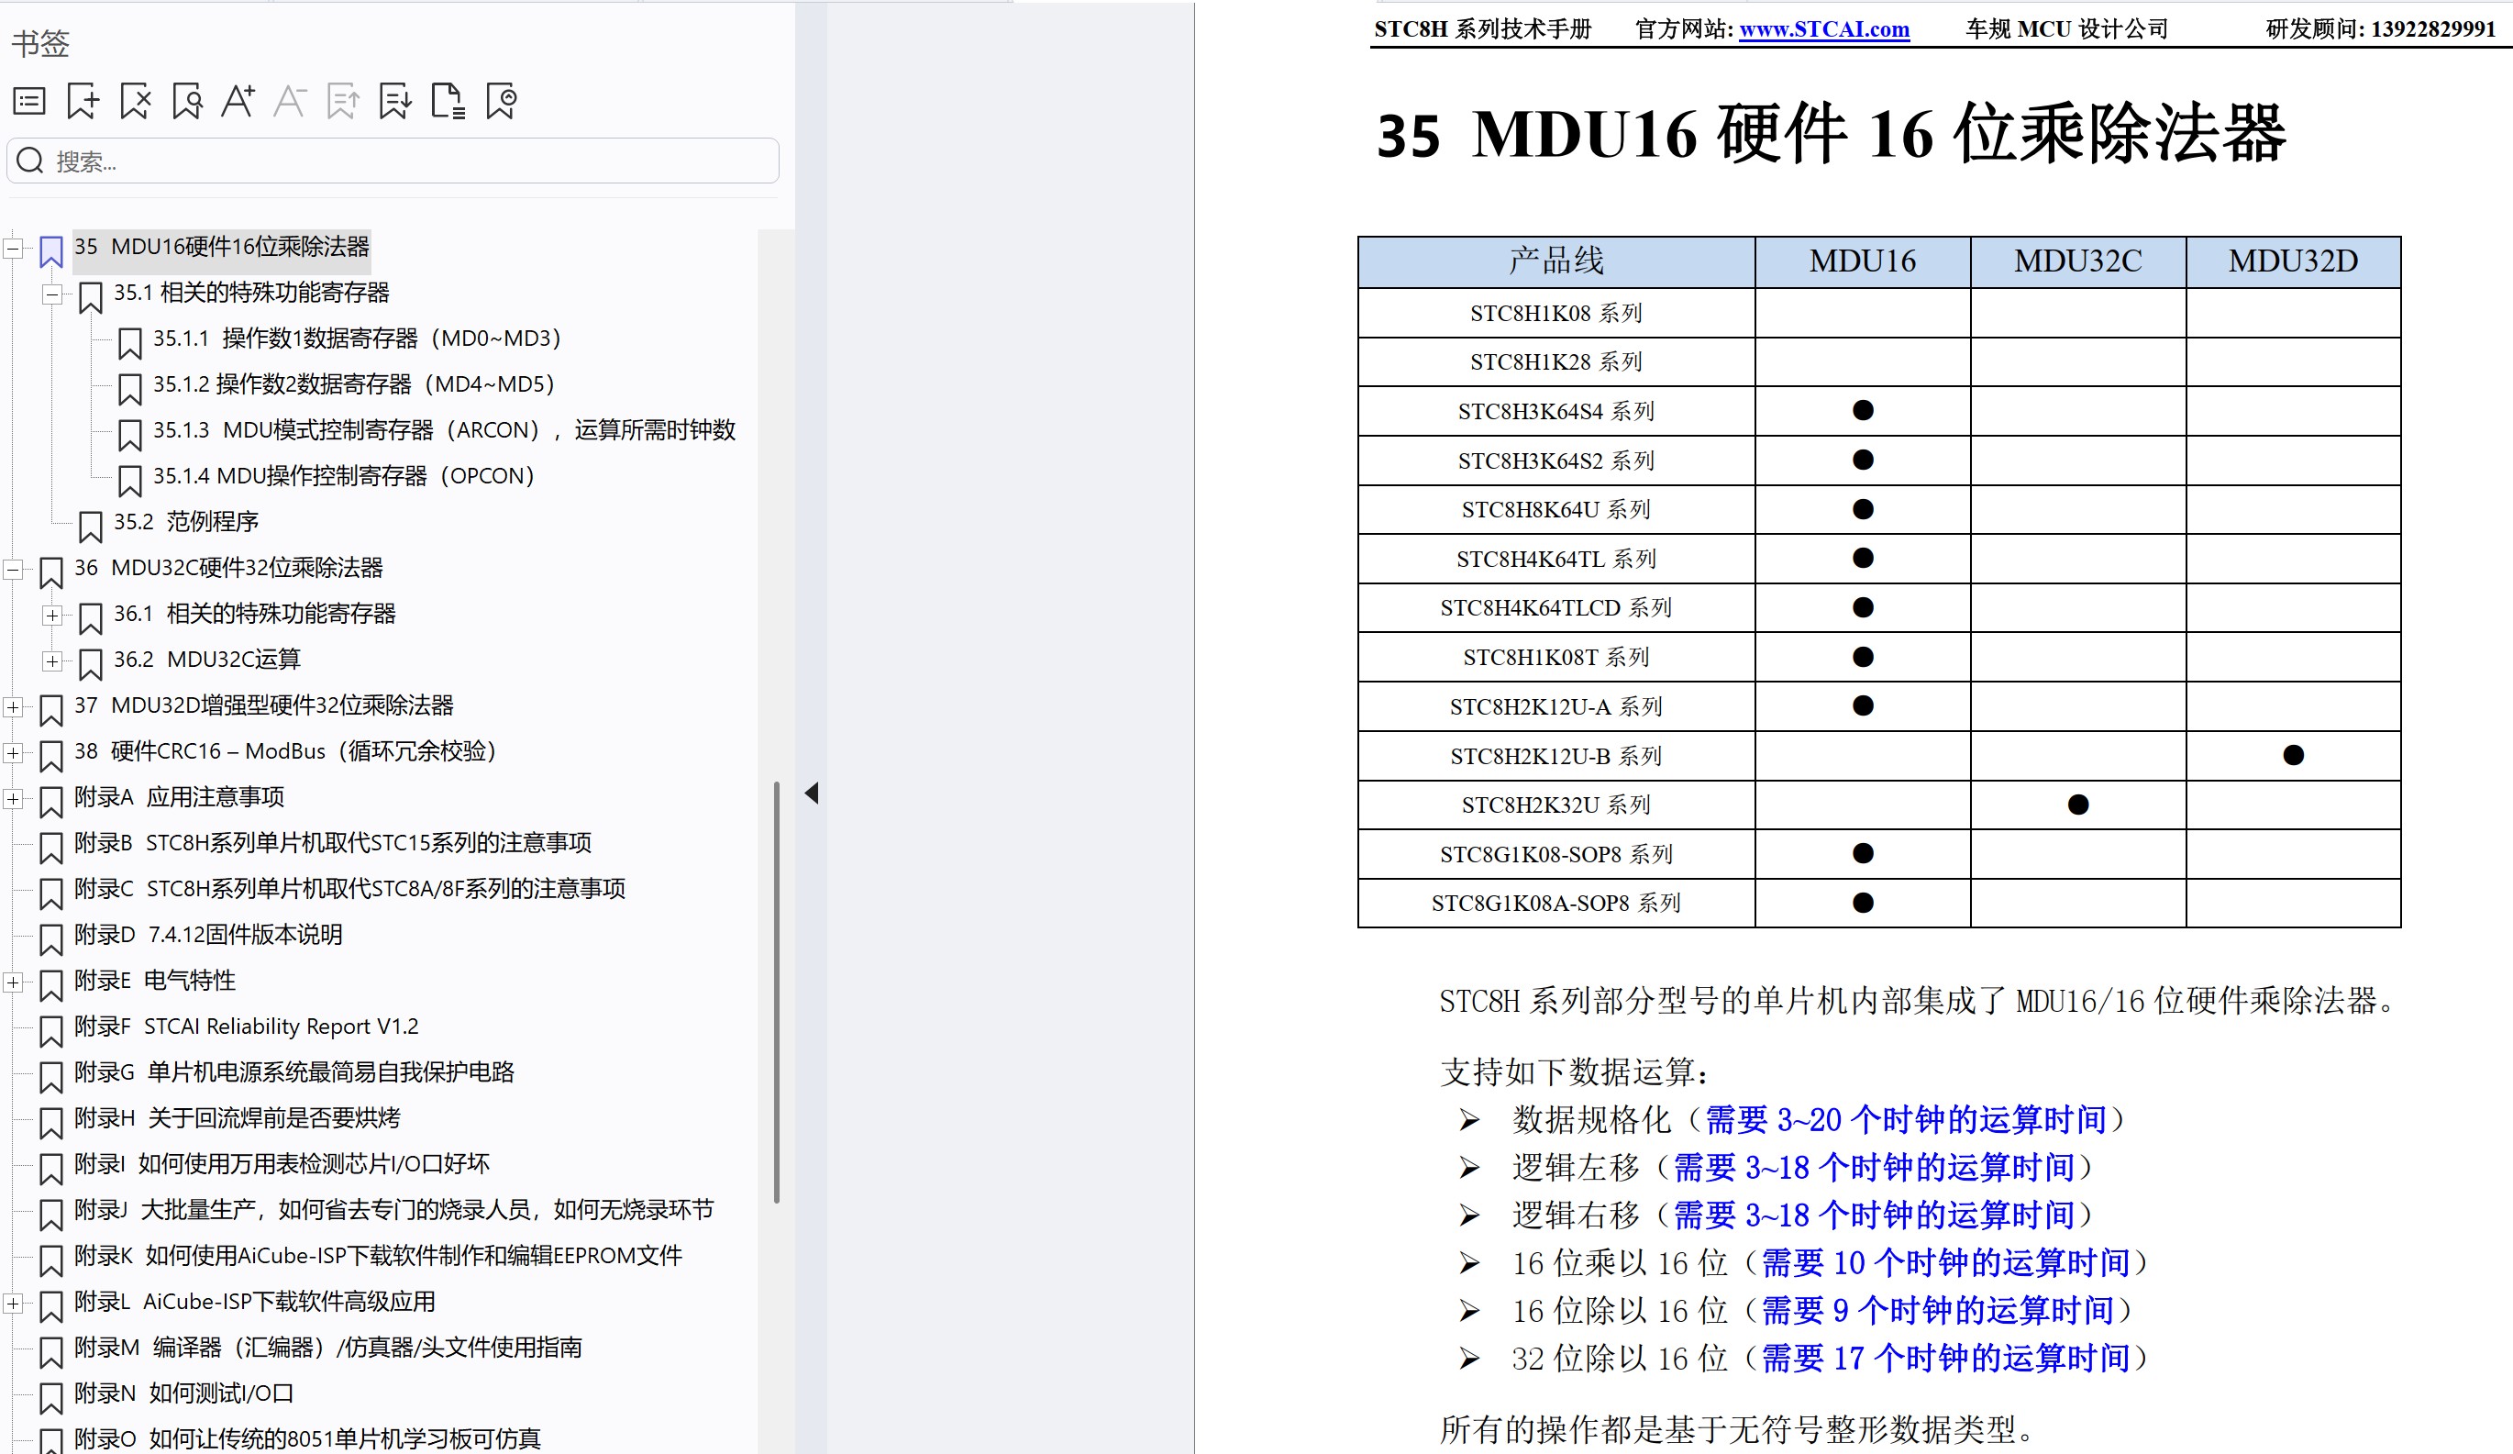Open bookmark 35.1.4 MDU操作控制寄存器 (OPCON)

(344, 476)
